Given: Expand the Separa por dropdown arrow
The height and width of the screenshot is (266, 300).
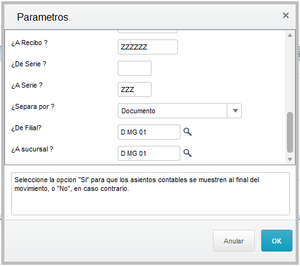Looking at the screenshot, I should click(x=235, y=111).
